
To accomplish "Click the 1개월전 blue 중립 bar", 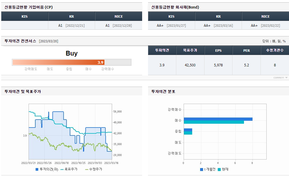I will (188, 130).
